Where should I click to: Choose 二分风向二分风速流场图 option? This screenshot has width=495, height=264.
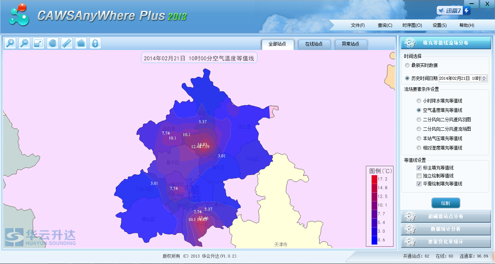[x=419, y=129]
